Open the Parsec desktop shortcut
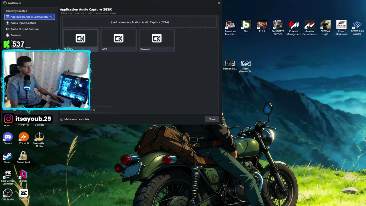 pos(24,176)
